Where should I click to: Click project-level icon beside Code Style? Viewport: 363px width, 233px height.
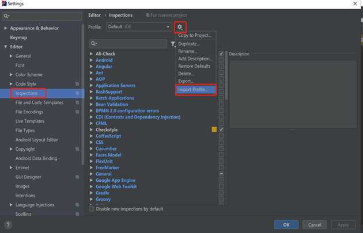click(x=77, y=84)
